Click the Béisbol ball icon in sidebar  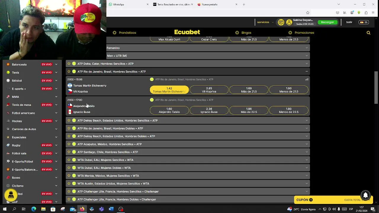click(x=8, y=80)
